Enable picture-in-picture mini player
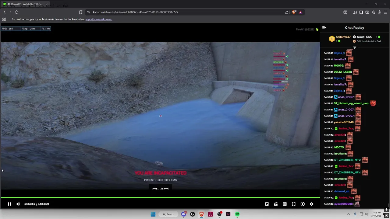 pyautogui.click(x=267, y=204)
